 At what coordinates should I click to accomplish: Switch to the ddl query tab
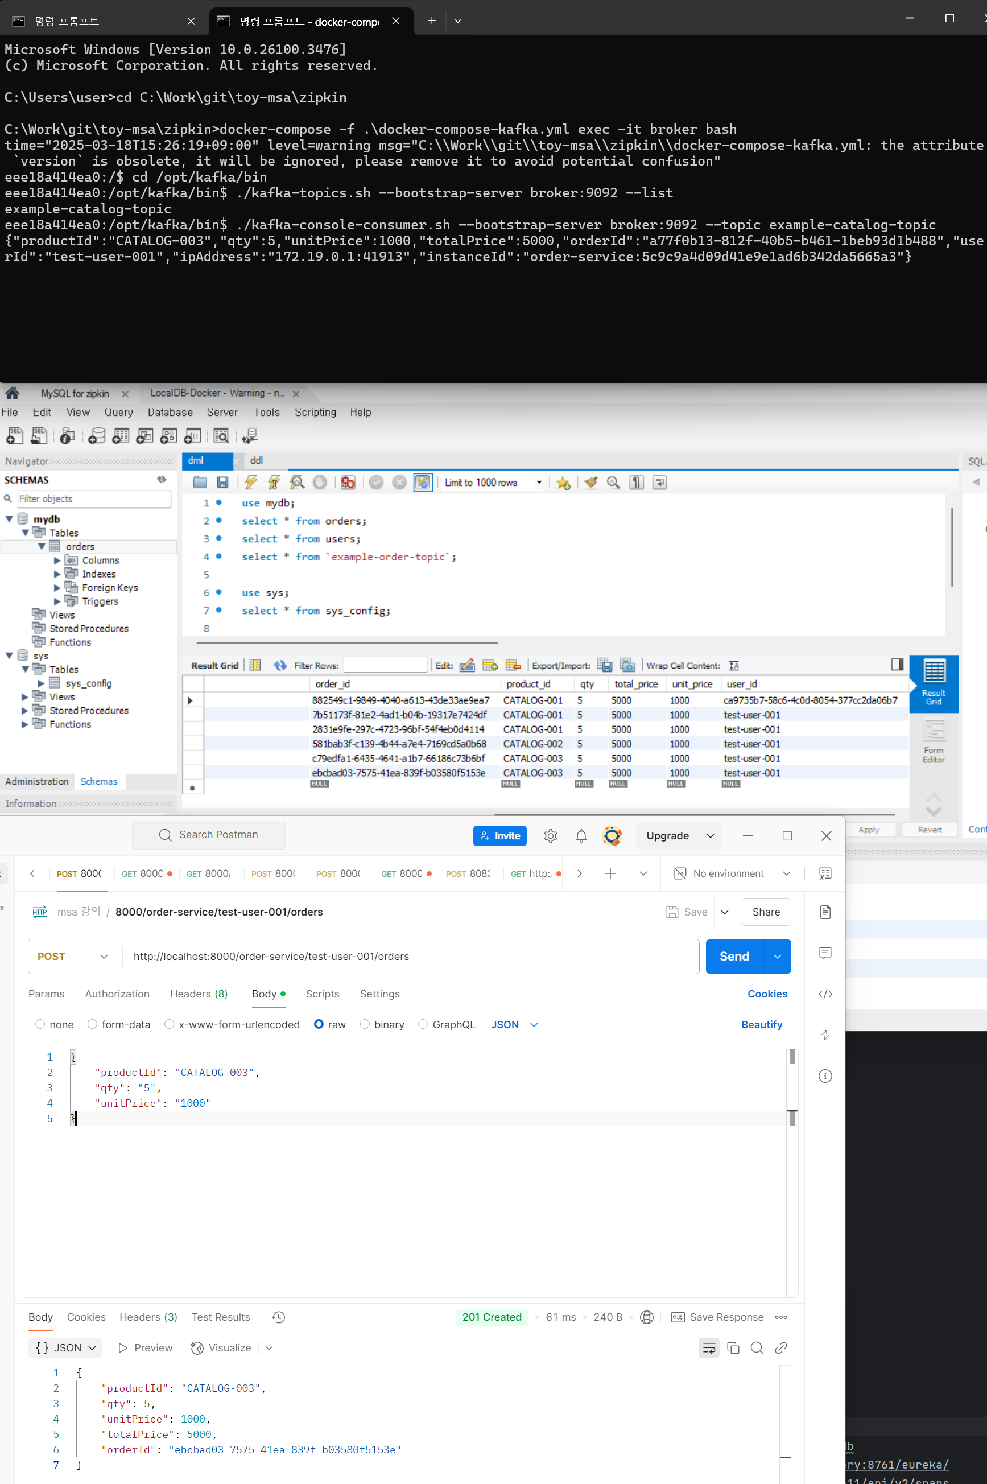256,460
